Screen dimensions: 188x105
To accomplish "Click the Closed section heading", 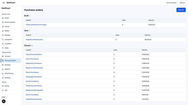I will click(x=27, y=45).
